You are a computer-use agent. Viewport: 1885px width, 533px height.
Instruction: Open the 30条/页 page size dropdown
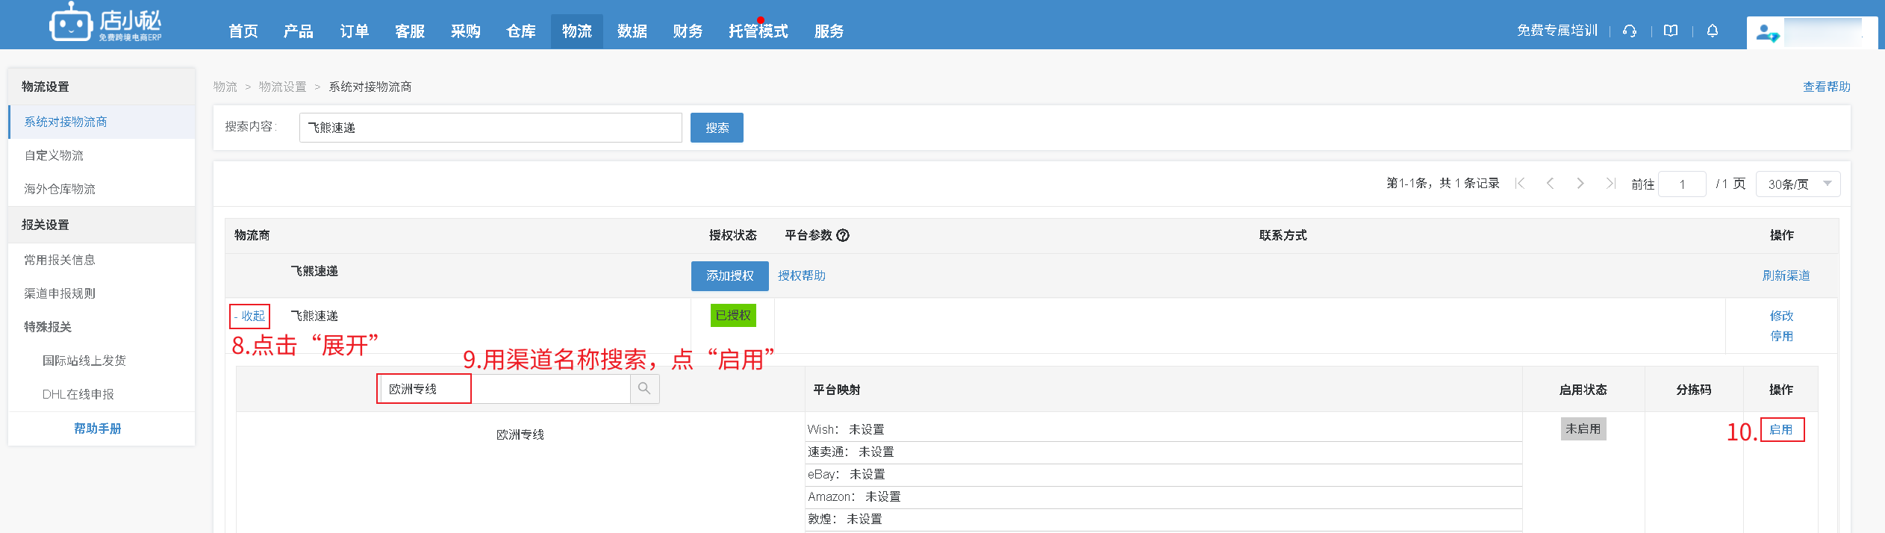coord(1798,184)
